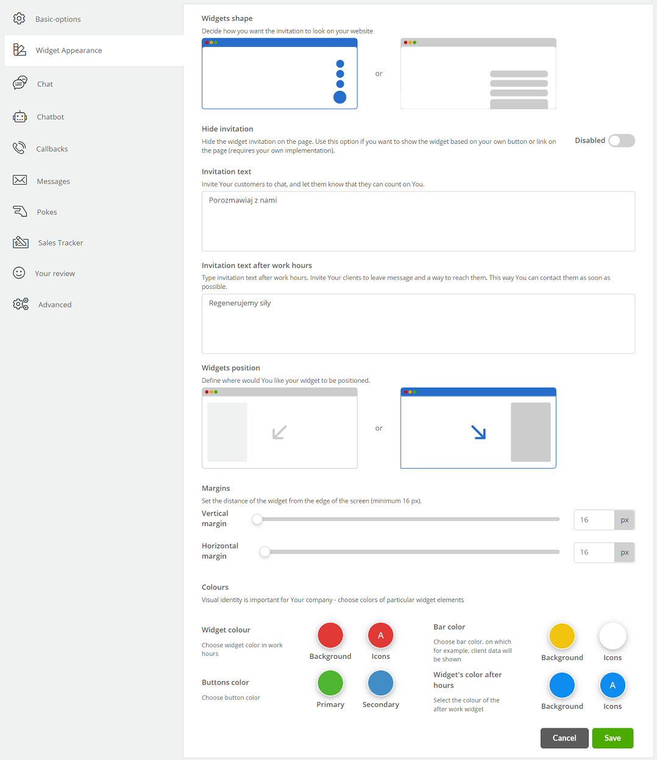Click the vertical margin value field
Viewport: 657px width, 760px height.
594,520
